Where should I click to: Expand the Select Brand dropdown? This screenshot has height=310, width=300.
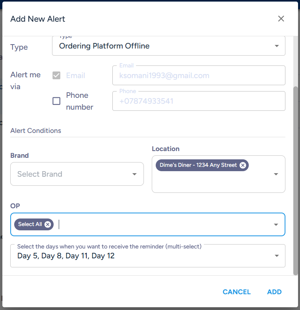134,174
